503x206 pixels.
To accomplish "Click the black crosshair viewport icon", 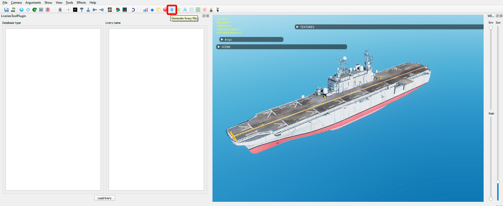I will (x=75, y=10).
